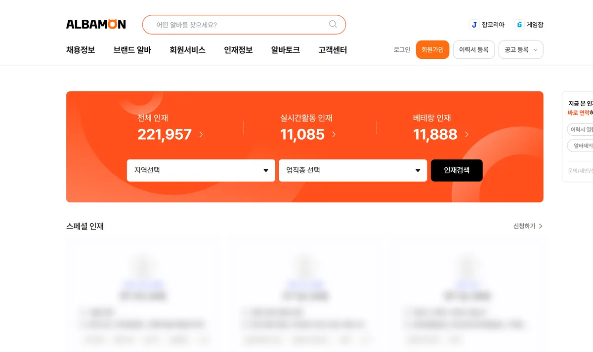Image resolution: width=593 pixels, height=352 pixels.
Task: Open the 인재정보 menu
Action: (238, 50)
